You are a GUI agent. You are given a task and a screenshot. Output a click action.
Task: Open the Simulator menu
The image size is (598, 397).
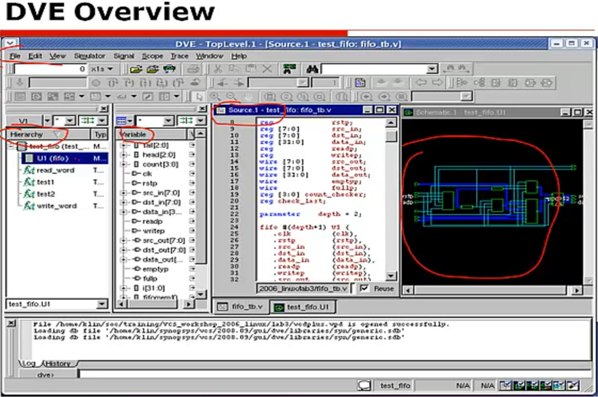[89, 56]
